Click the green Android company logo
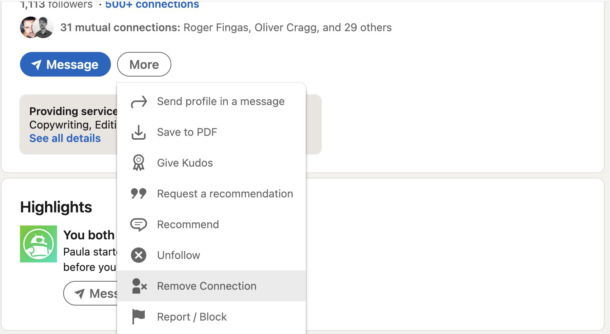This screenshot has height=334, width=610. pyautogui.click(x=39, y=244)
